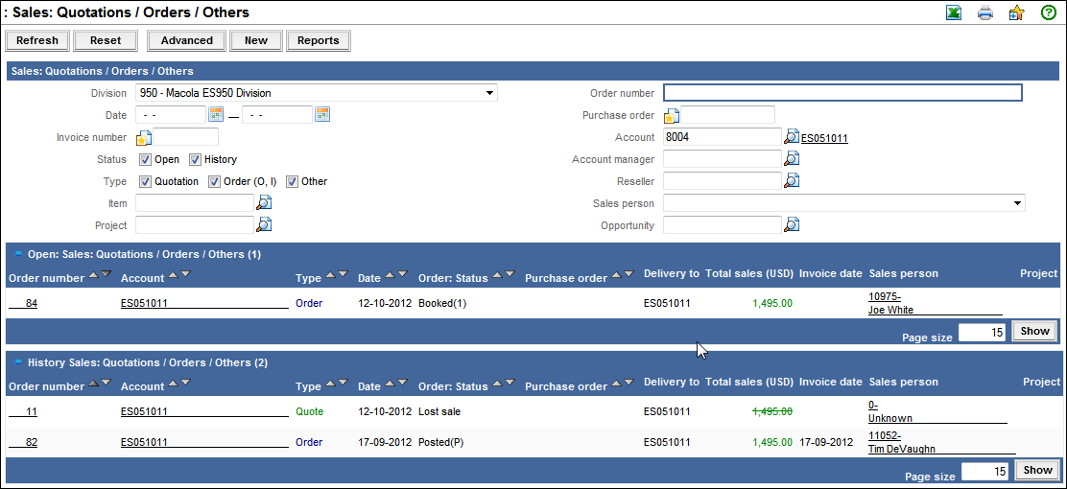Click the Reports button

pos(318,40)
